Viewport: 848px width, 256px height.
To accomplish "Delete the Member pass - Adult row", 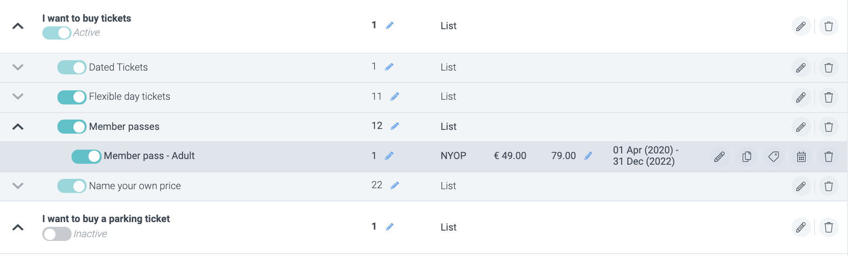I will [829, 157].
